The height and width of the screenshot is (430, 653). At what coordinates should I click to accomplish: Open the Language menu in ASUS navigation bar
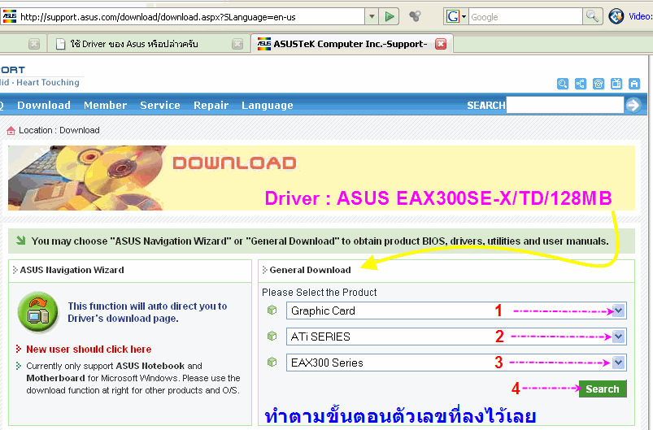pos(268,106)
